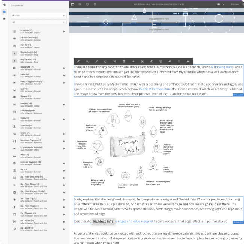Image resolution: width=244 pixels, height=244 pixels.
Task: Open Configure wrench in component toolbar
Action: pyautogui.click(x=87, y=61)
